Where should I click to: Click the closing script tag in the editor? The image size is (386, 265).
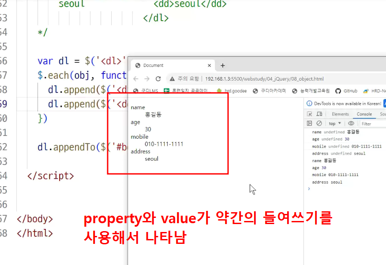[50, 176]
